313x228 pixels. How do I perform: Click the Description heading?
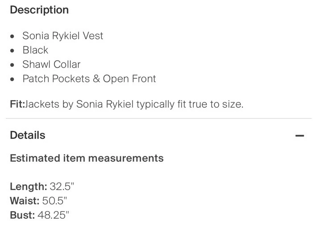click(39, 10)
